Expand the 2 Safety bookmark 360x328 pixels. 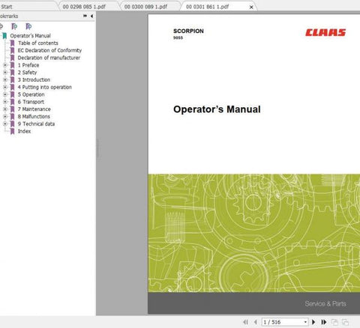point(5,73)
